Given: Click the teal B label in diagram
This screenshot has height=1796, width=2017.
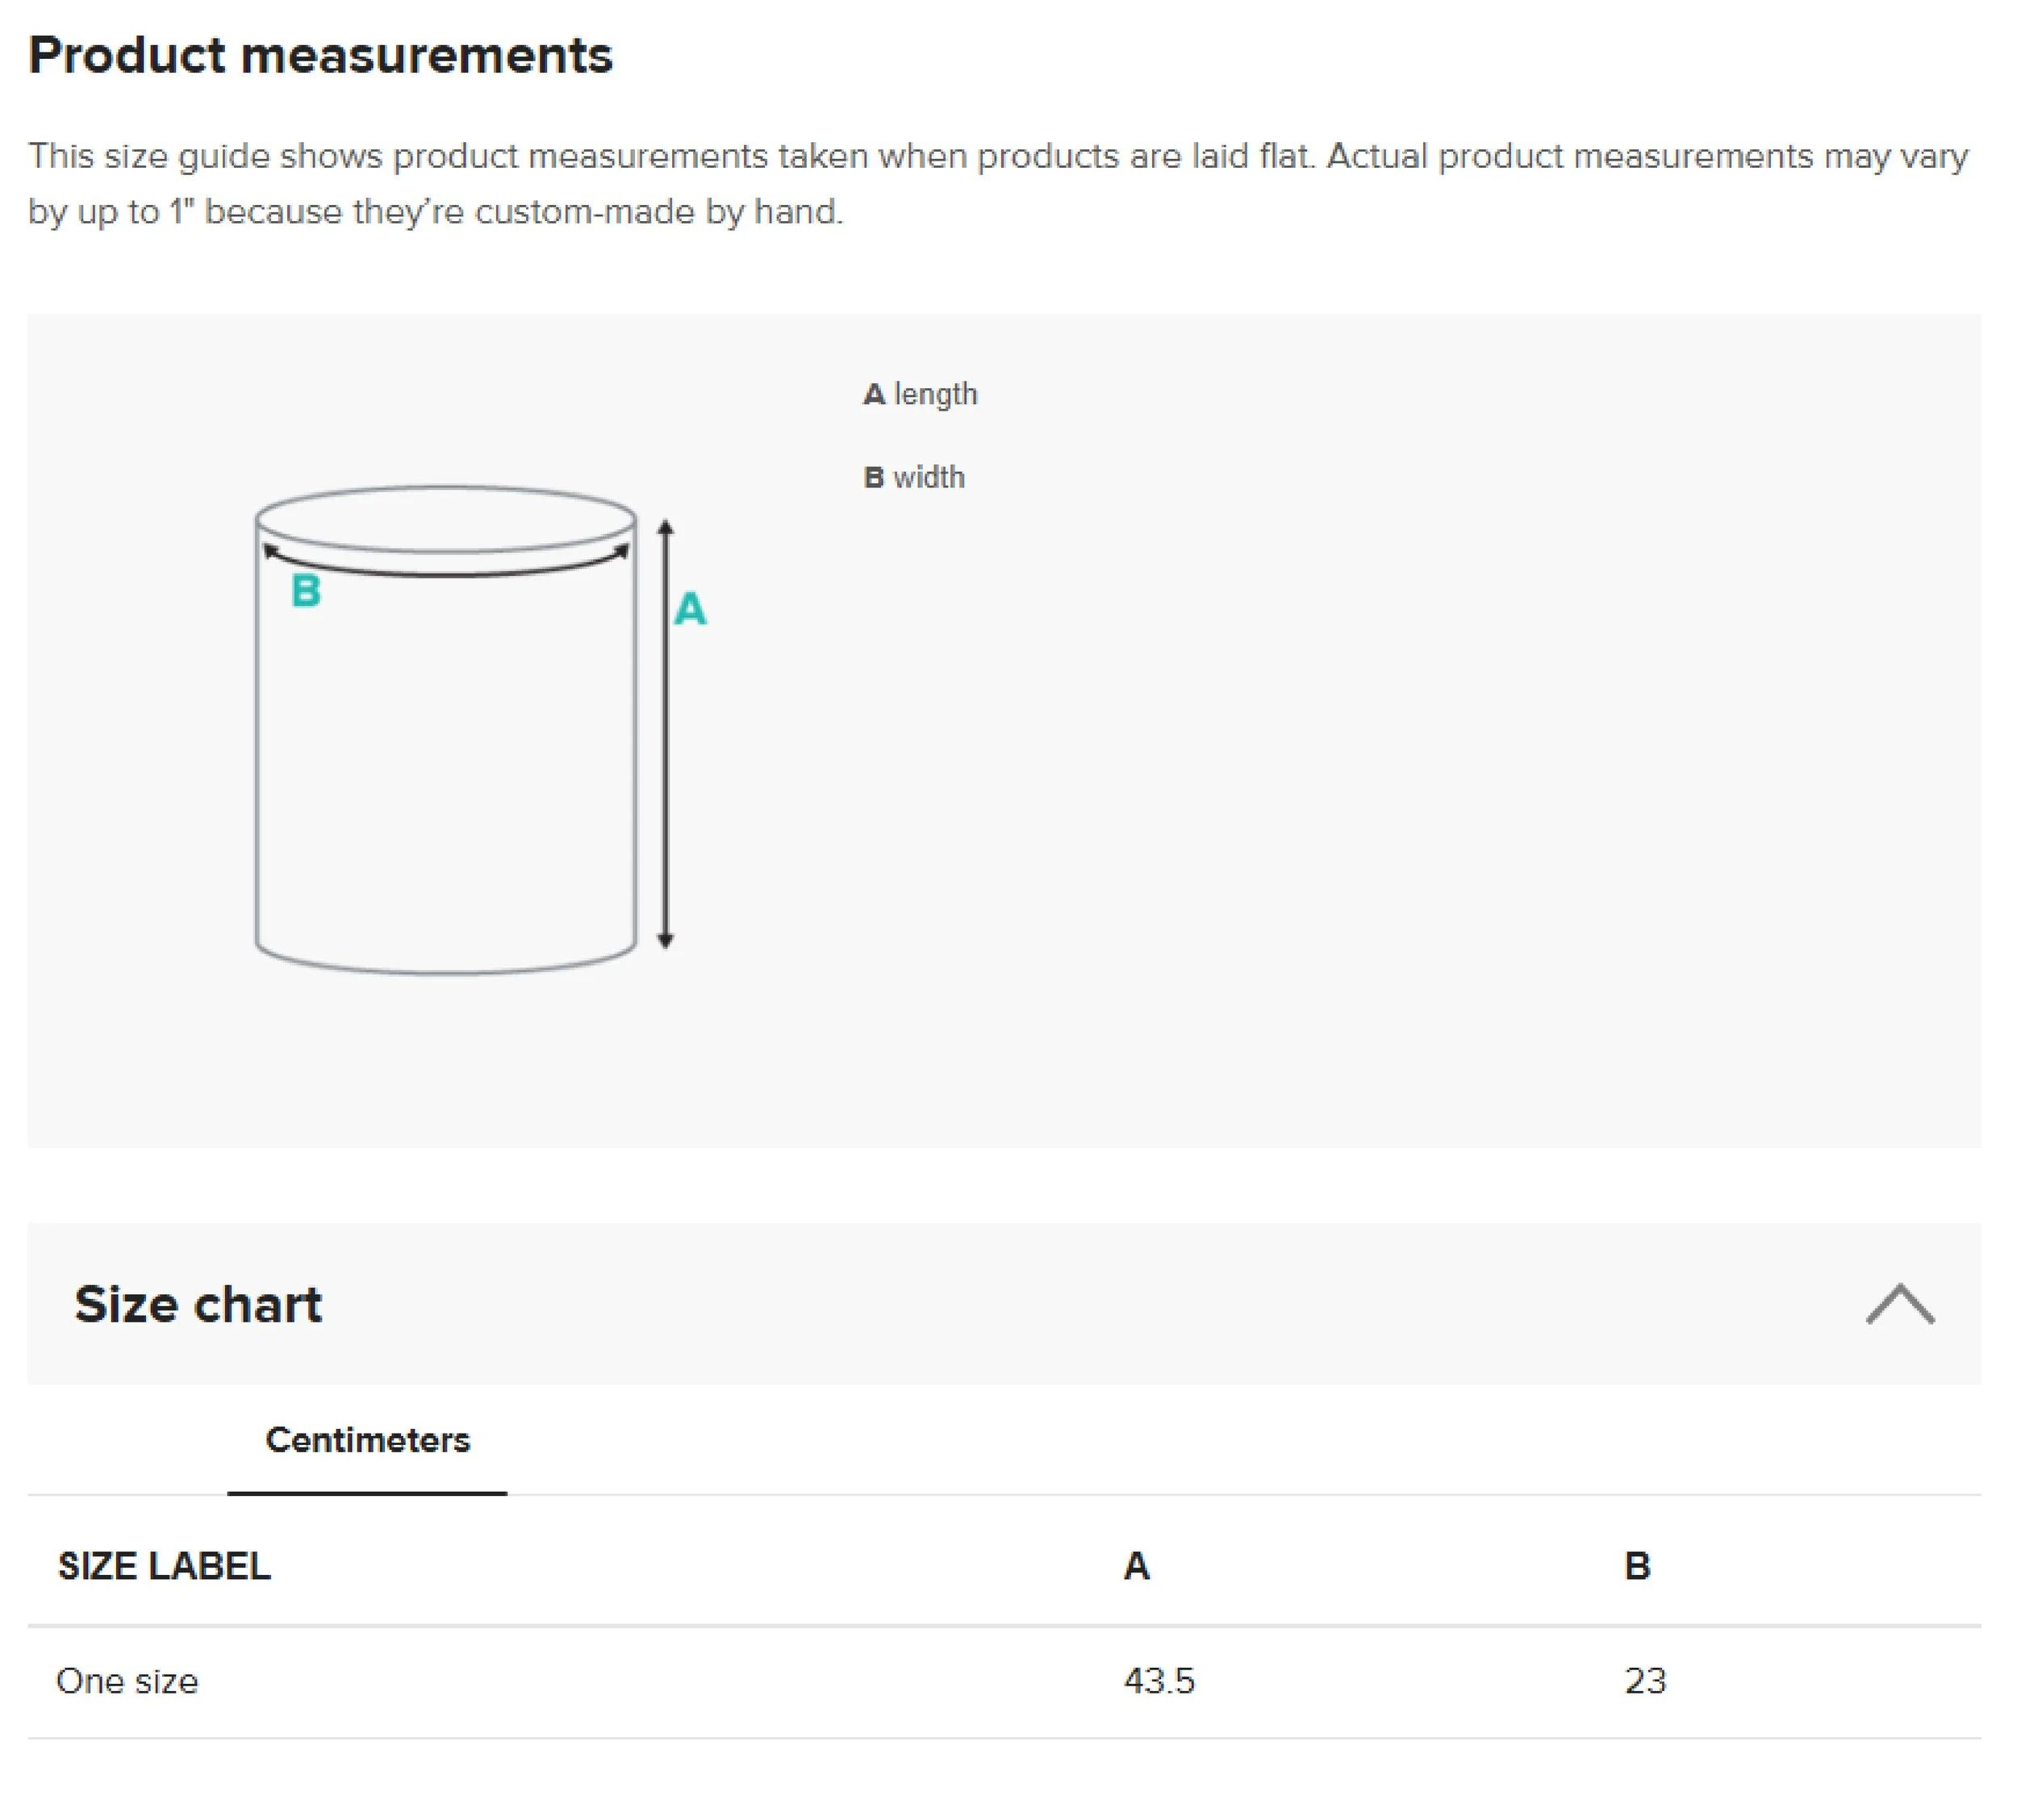Looking at the screenshot, I should coord(306,591).
